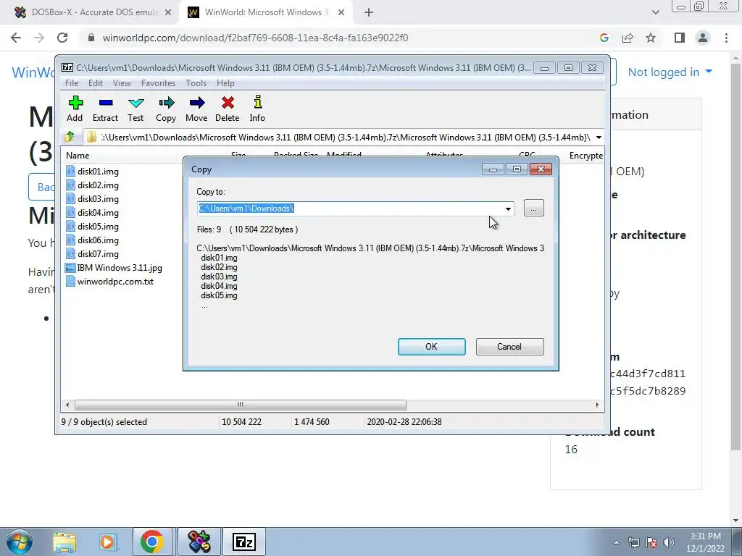Open the Tools menu
This screenshot has width=742, height=556.
coord(196,83)
